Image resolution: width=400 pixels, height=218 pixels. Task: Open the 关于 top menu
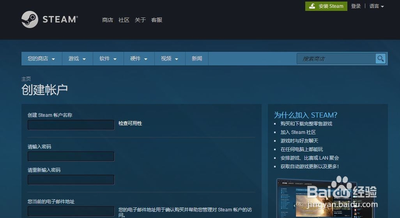140,20
